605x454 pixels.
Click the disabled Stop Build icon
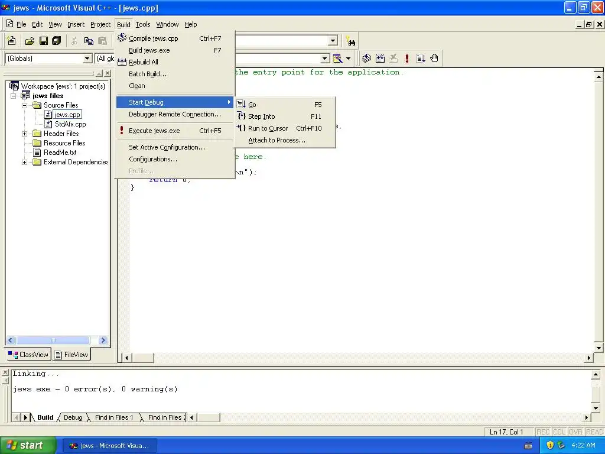393,59
